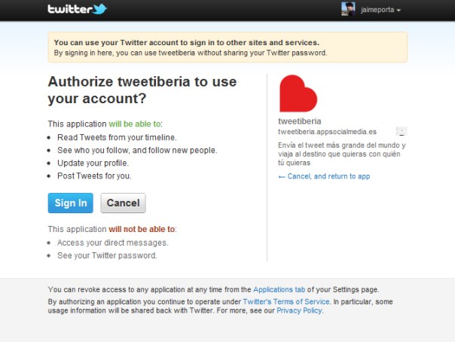The height and width of the screenshot is (342, 455).
Task: Open tweetiberia.appsocialmedia.es URL text
Action: pyautogui.click(x=327, y=132)
